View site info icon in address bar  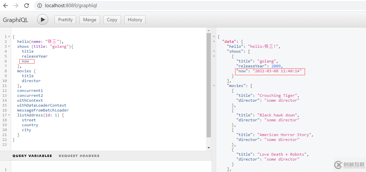(x=40, y=6)
